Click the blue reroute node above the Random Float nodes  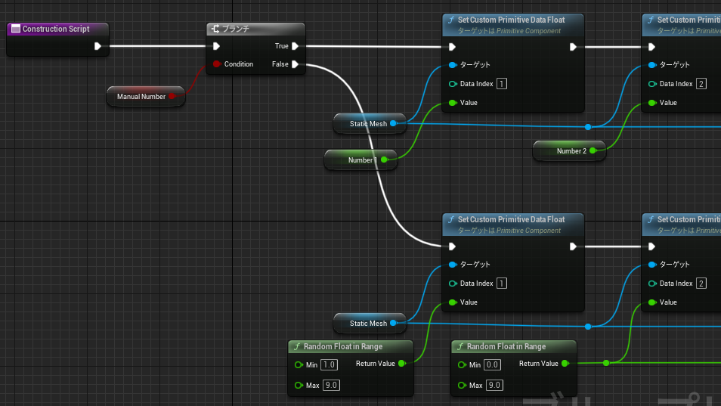coord(588,327)
